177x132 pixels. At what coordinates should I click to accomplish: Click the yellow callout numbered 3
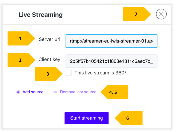[48, 74]
